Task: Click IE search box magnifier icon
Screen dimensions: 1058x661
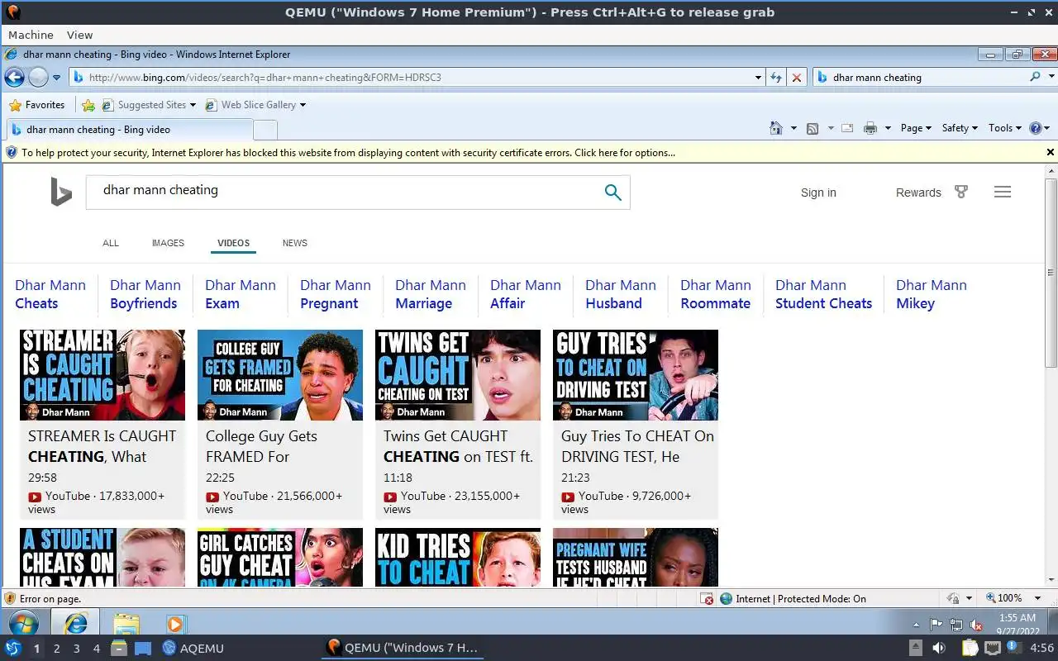Action: click(x=1035, y=77)
